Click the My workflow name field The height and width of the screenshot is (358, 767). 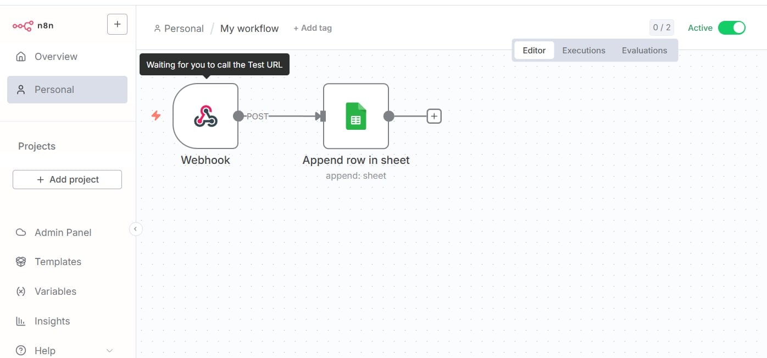pos(249,29)
